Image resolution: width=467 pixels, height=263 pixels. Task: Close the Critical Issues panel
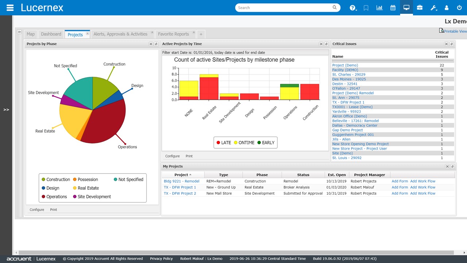pos(446,44)
